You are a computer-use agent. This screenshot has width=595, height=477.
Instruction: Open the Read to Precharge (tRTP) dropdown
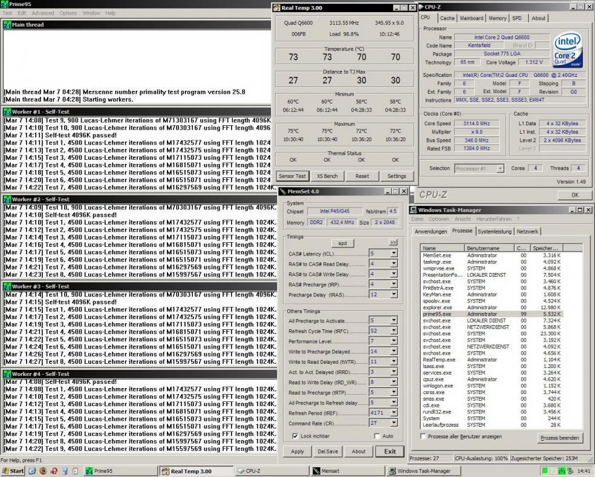tap(394, 392)
